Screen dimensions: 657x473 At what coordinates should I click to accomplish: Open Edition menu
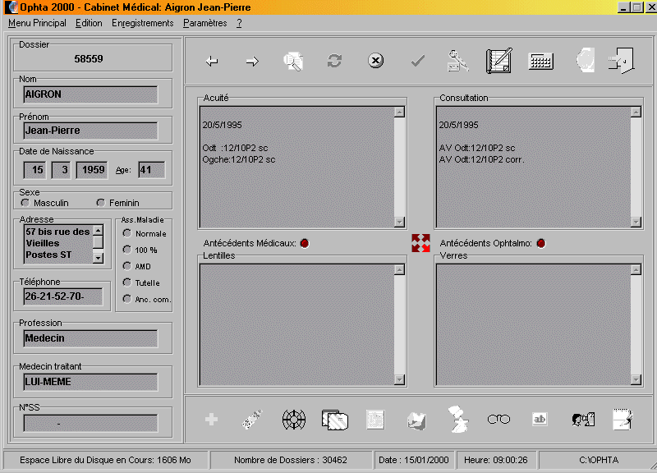89,23
